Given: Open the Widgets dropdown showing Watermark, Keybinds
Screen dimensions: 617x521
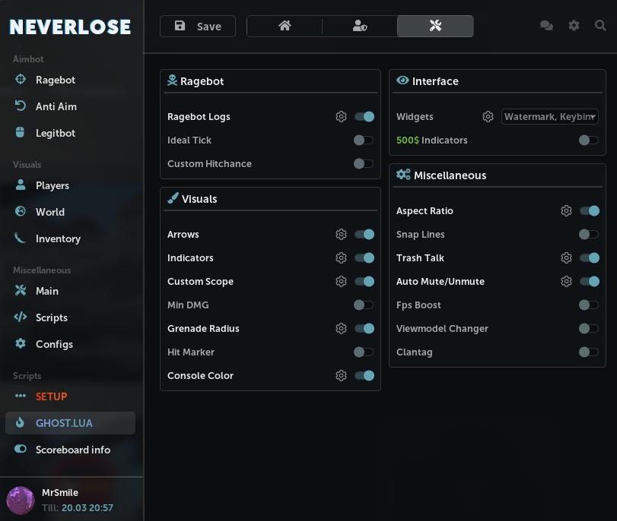Looking at the screenshot, I should tap(549, 116).
